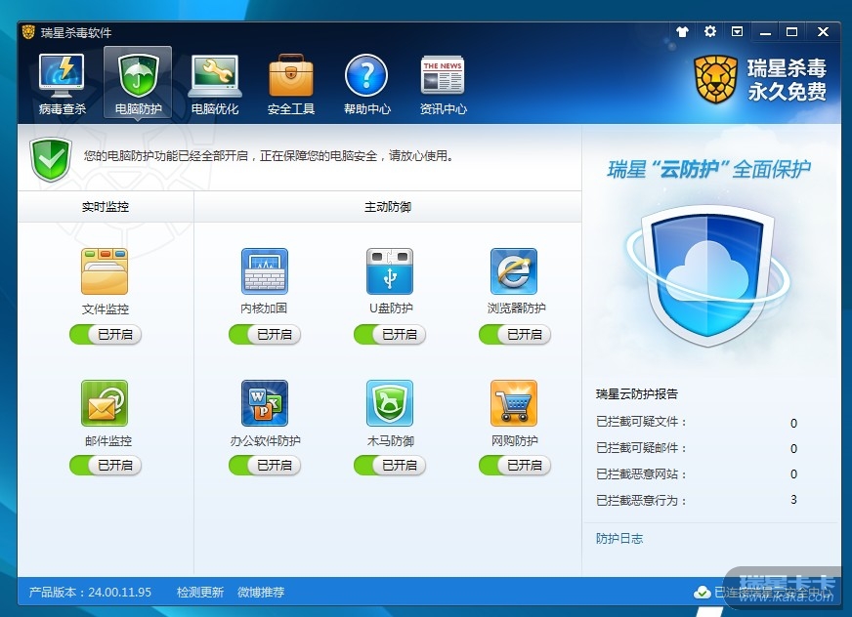Screen dimensions: 852x617
Task: Open settings via the gear icon
Action: tap(709, 31)
